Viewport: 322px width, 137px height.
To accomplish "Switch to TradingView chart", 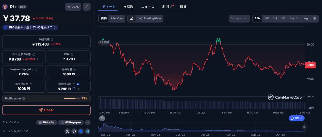I will click(x=150, y=19).
